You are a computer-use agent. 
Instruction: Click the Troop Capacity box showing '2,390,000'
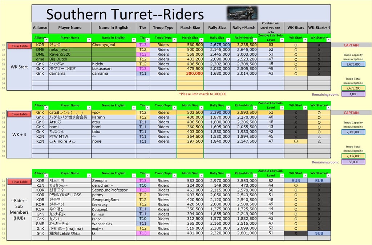tap(353, 132)
